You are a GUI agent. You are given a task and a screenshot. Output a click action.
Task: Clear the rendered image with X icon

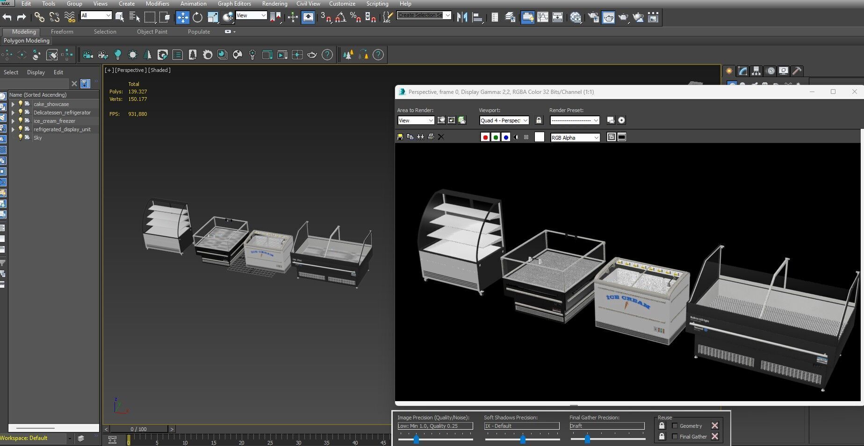441,137
